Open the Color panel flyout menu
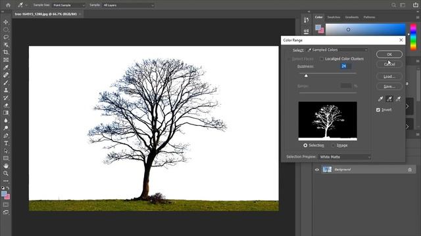Screen dimensions: 421x236 418,17
